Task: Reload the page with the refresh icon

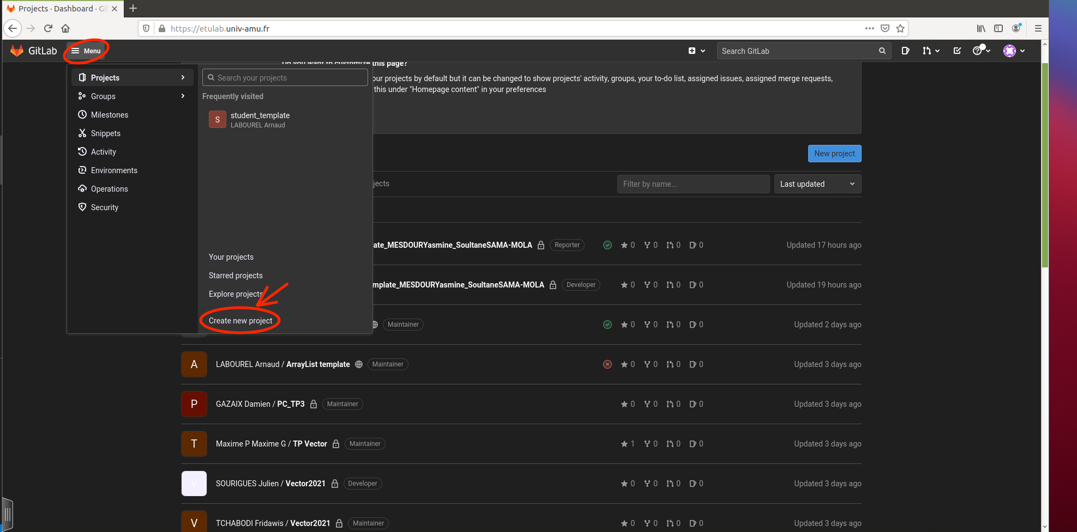Action: [x=48, y=28]
